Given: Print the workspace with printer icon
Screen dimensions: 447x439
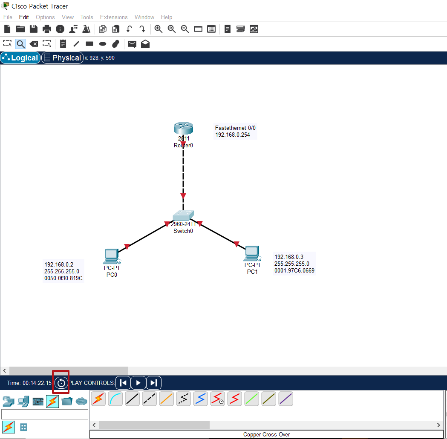Looking at the screenshot, I should click(47, 29).
